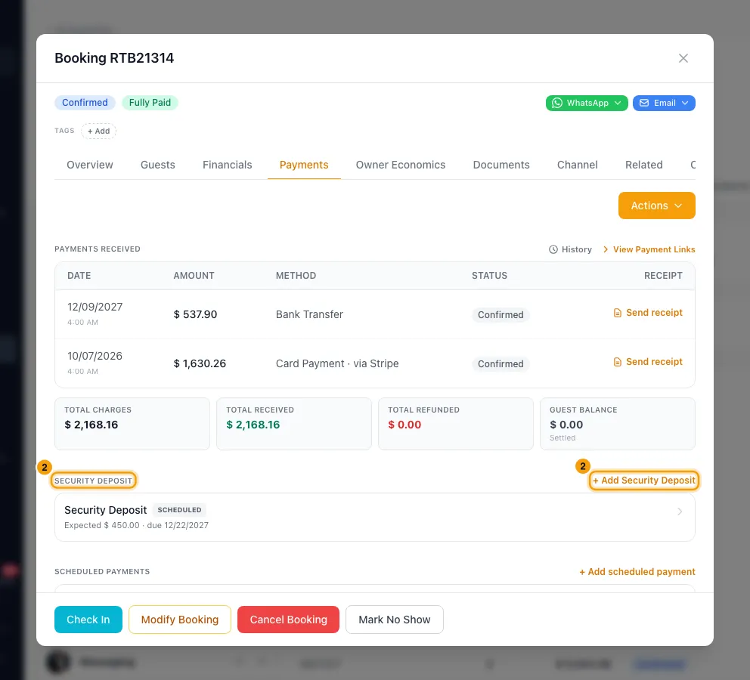Click the Fully Paid status badge

click(150, 103)
